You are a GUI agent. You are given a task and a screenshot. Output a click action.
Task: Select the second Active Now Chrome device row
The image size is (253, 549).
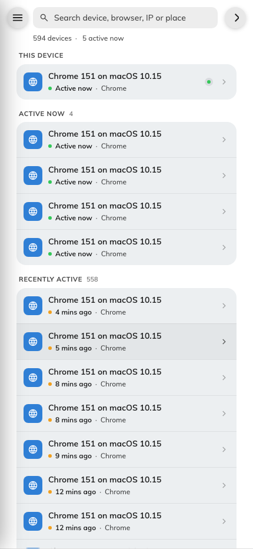[x=126, y=176]
